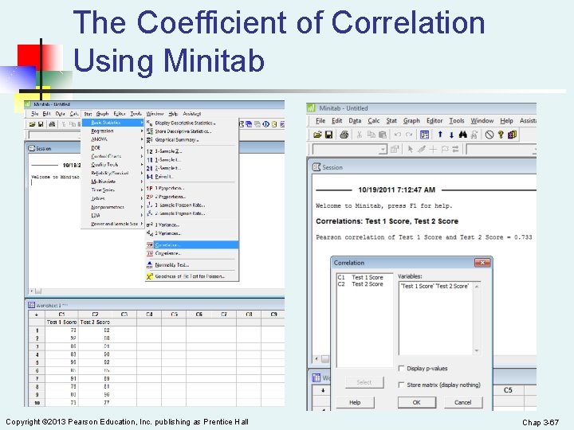Click chi-square icon for Goodness of Fit Test
Image resolution: width=574 pixels, height=430 pixels.
(149, 276)
